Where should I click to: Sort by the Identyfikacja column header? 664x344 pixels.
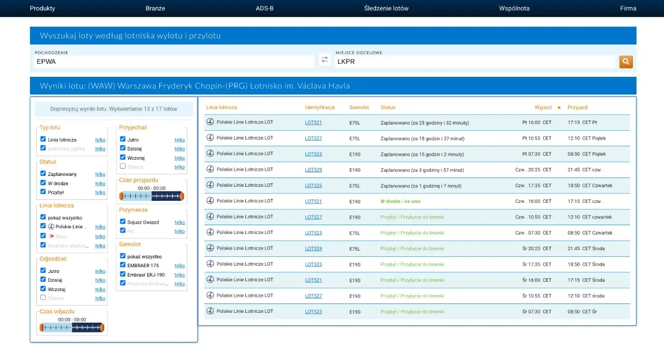(320, 107)
